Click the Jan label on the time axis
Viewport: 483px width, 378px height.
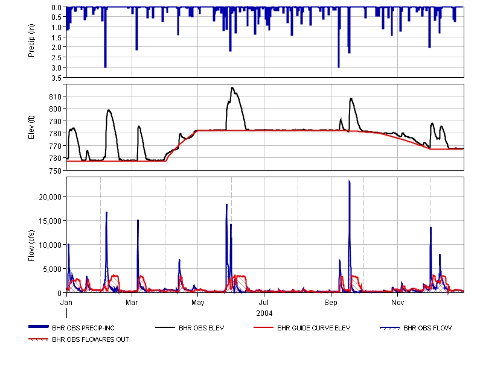66,303
